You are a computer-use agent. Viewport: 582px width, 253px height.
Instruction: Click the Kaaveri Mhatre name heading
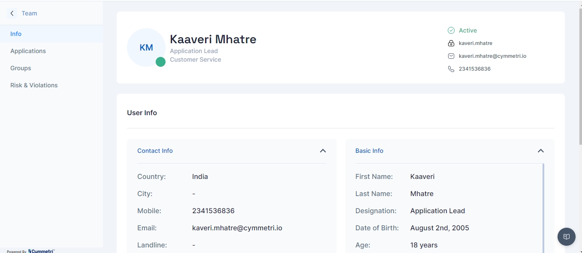coord(213,39)
